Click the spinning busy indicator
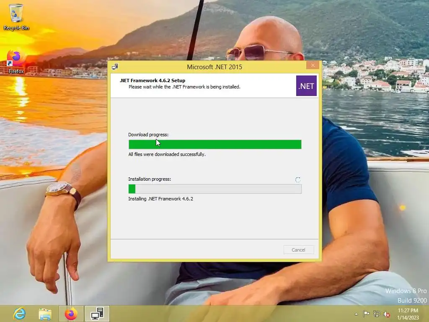Screen dimensions: 429x322 pyautogui.click(x=298, y=179)
